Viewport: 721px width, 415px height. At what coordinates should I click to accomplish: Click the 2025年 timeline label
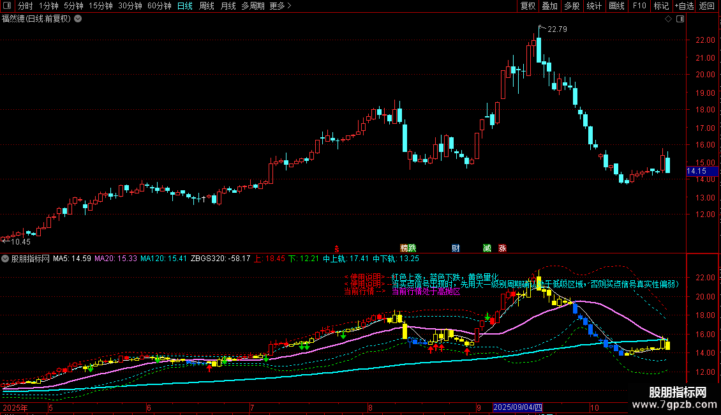(x=15, y=408)
